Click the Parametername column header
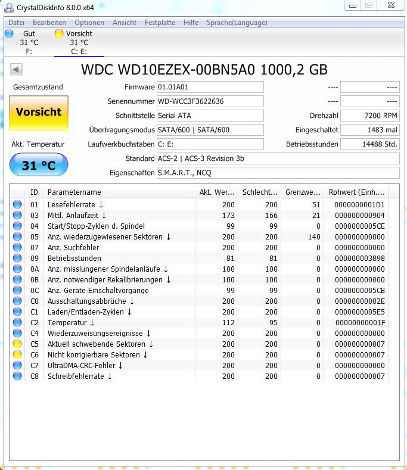The height and width of the screenshot is (470, 407). (119, 192)
